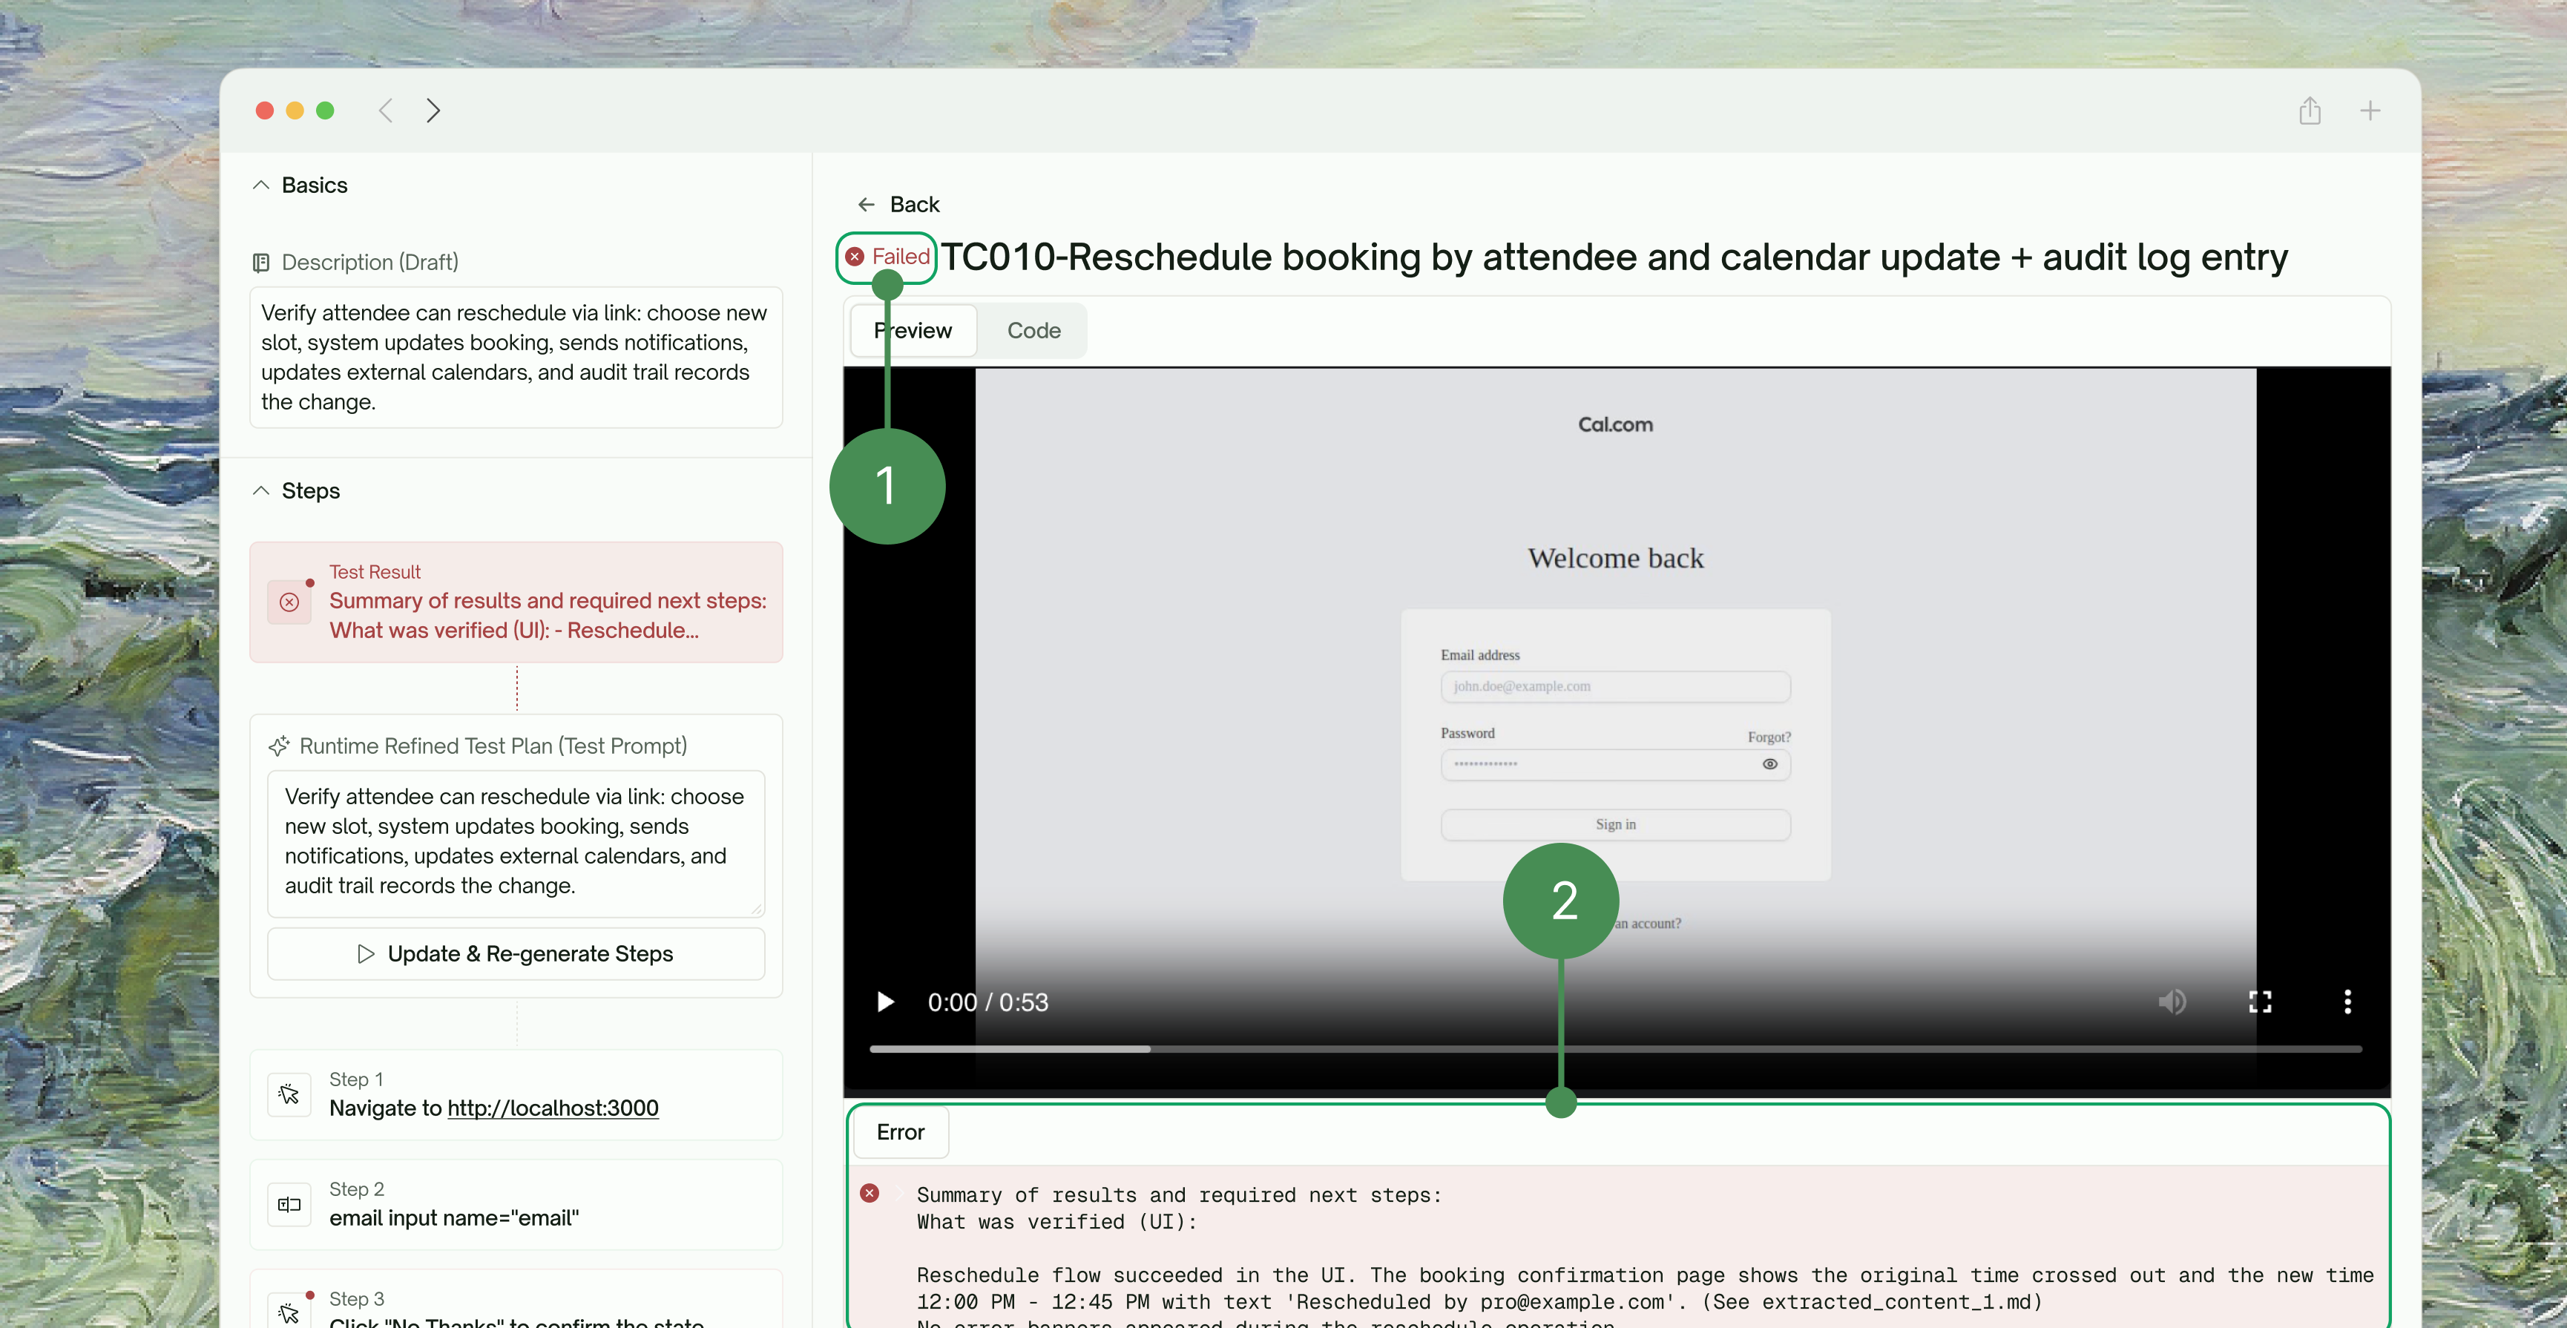This screenshot has width=2567, height=1328.
Task: Seek along the video progress bar
Action: (x=1615, y=1049)
